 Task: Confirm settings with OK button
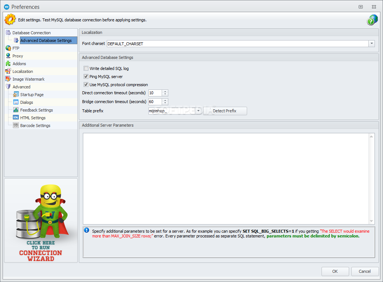(335, 271)
